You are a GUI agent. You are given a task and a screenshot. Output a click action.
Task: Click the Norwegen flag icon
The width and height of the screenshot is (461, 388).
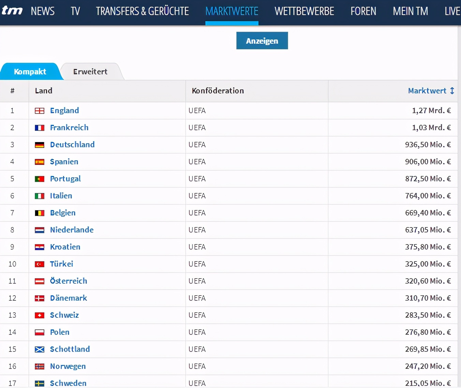pos(40,367)
